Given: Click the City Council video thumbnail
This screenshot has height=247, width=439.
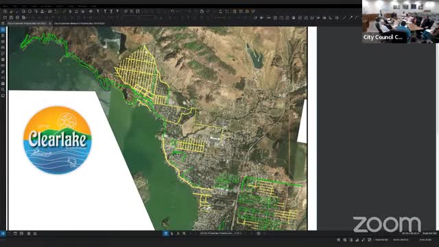Looking at the screenshot, I should pos(401,21).
